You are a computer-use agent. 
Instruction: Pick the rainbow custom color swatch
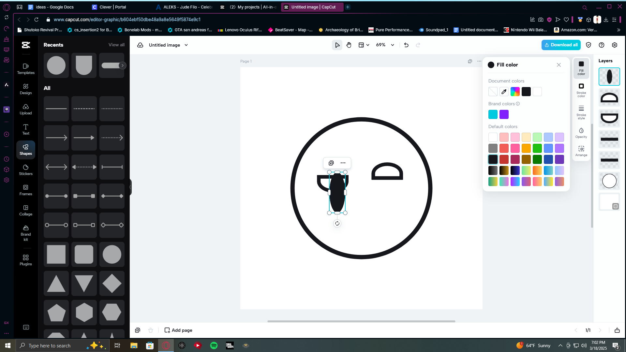(x=515, y=92)
